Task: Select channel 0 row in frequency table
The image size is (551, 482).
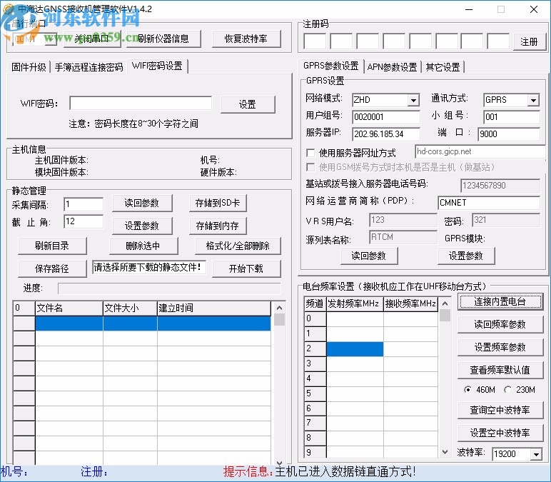Action: pyautogui.click(x=370, y=318)
